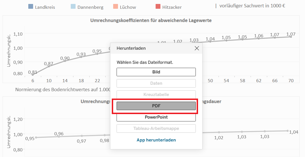The image size is (305, 157).
Task: Open the App herunterladen link
Action: click(156, 140)
